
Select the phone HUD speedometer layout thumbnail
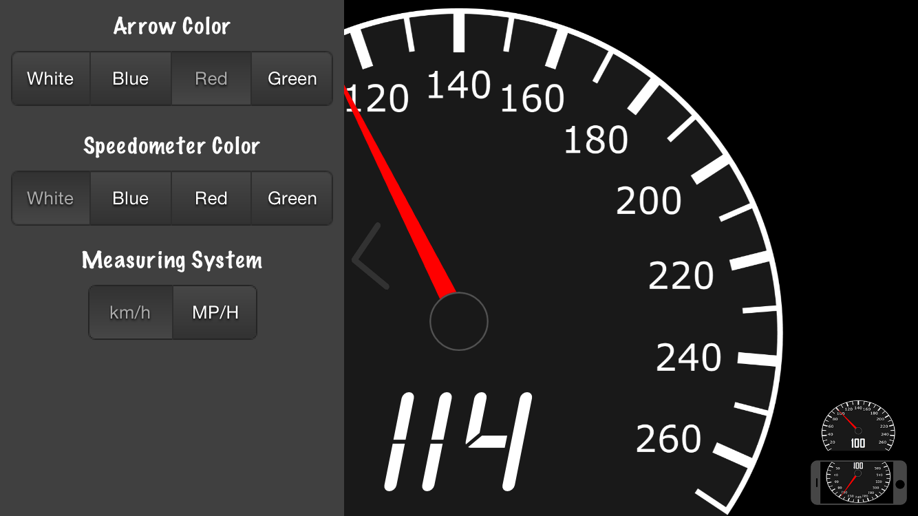[x=858, y=482]
